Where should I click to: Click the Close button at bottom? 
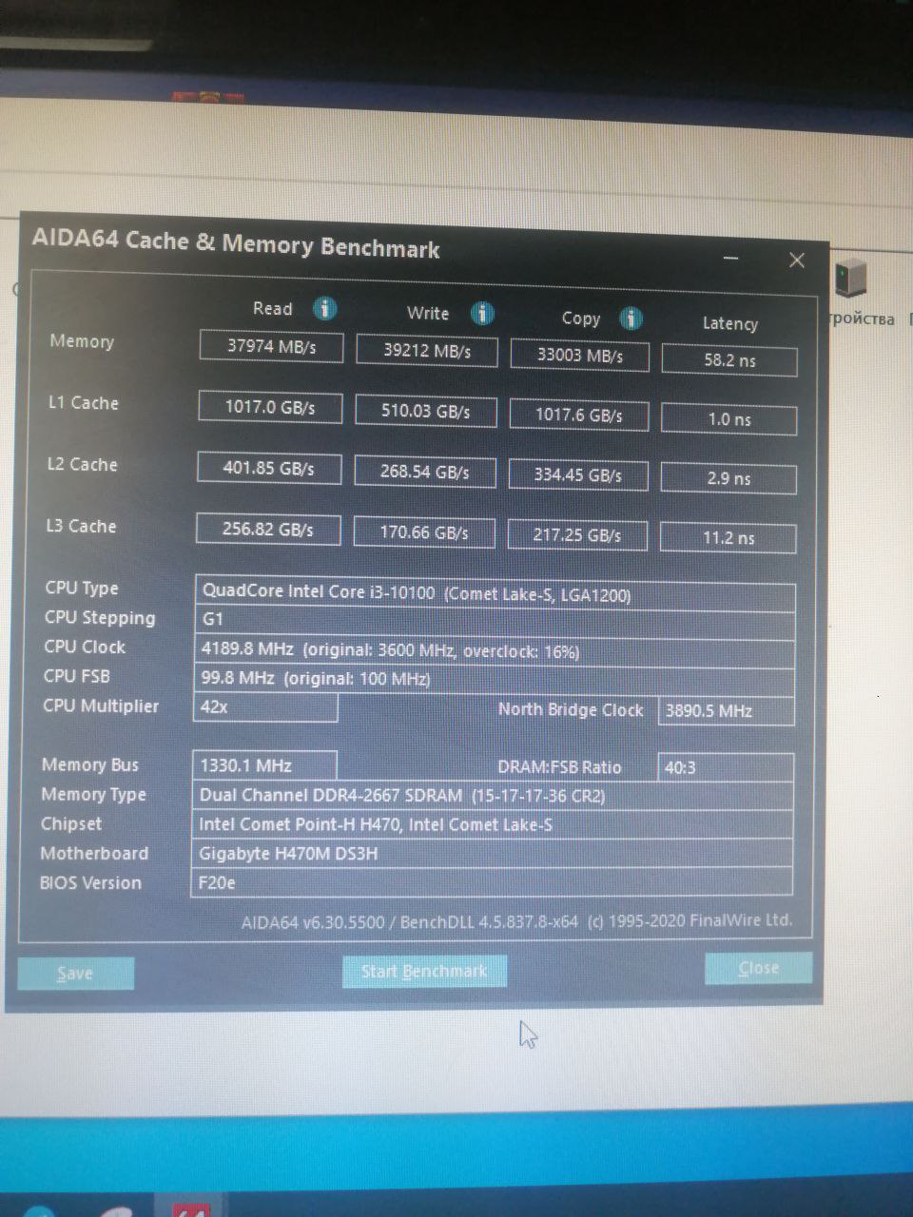(x=758, y=968)
